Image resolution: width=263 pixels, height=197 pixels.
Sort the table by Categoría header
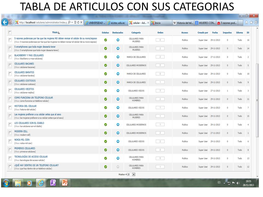pos(136,33)
